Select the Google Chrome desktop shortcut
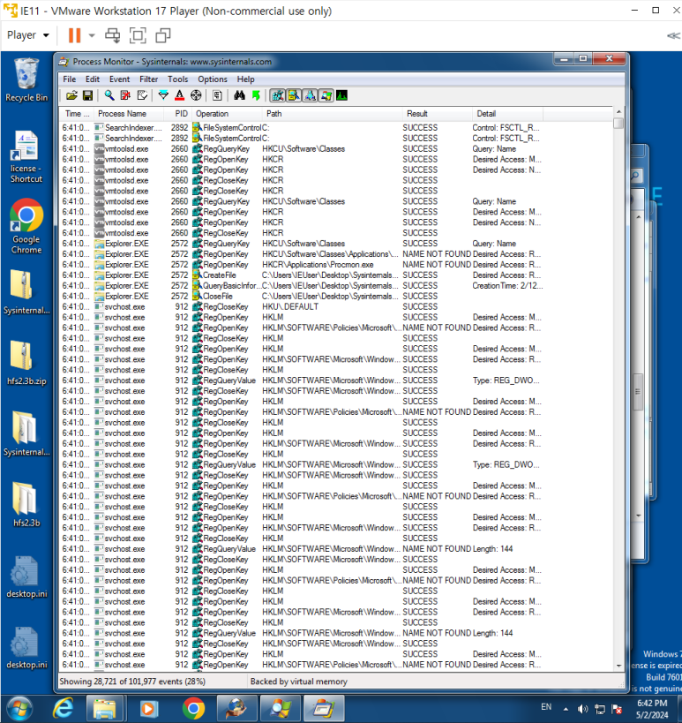The width and height of the screenshot is (682, 723). click(x=26, y=226)
